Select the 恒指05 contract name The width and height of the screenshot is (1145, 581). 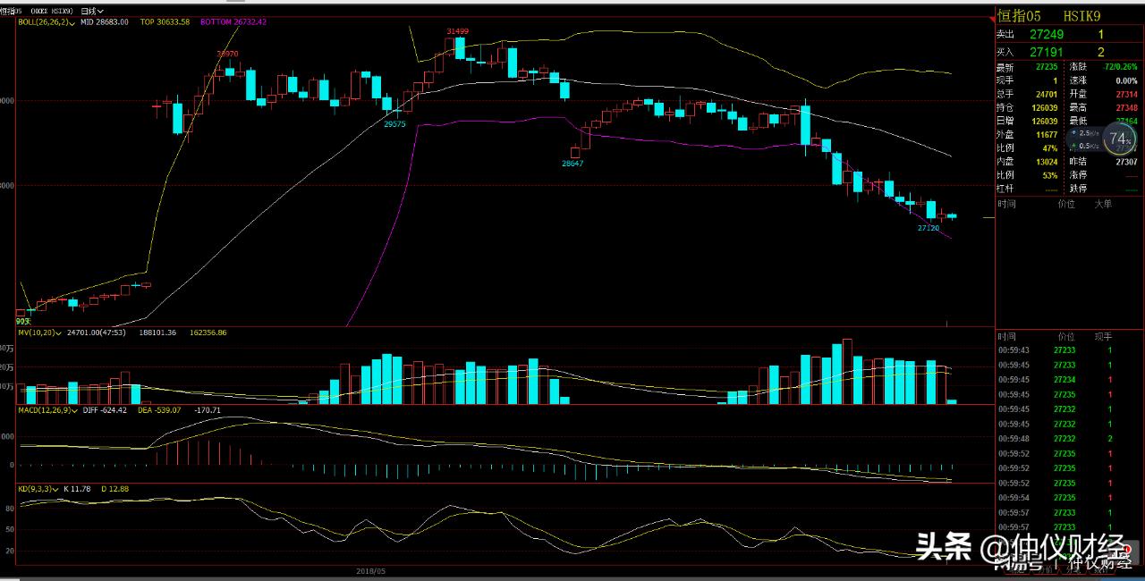pos(1020,15)
